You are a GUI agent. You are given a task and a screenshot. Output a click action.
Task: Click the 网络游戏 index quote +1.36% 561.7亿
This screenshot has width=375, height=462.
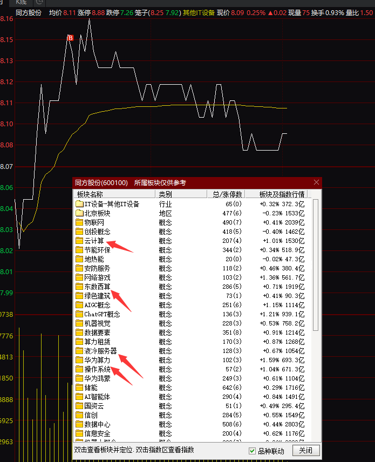282,277
